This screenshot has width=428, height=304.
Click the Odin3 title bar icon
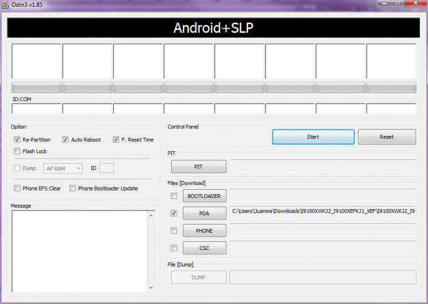pos(6,6)
